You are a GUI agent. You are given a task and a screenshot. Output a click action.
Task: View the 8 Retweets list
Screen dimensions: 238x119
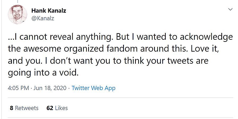[x=24, y=108]
